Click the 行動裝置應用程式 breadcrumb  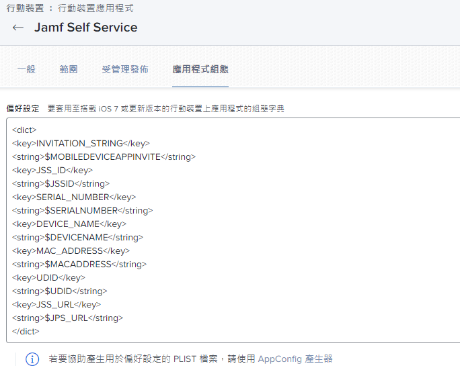tap(95, 8)
